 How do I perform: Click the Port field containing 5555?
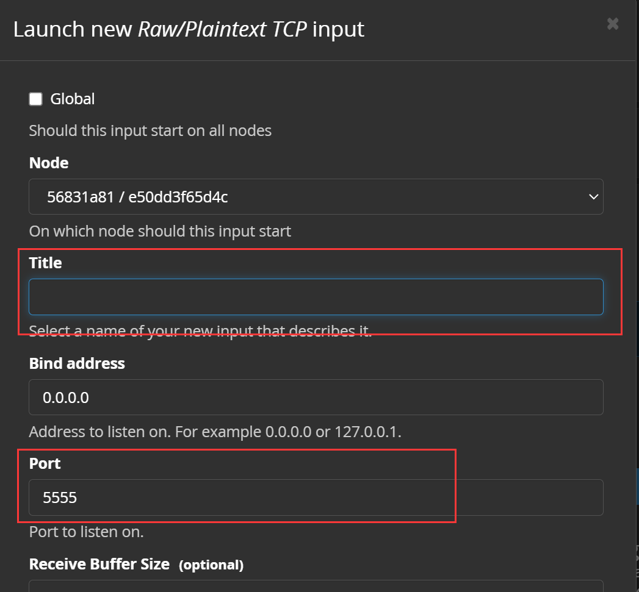pyautogui.click(x=316, y=497)
